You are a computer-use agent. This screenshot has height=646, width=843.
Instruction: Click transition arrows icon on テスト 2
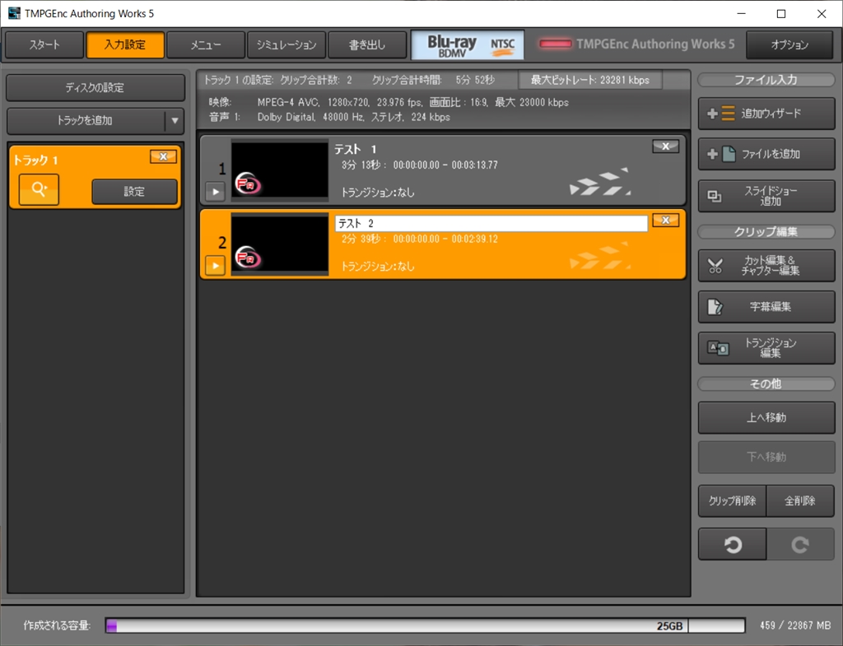pyautogui.click(x=600, y=256)
